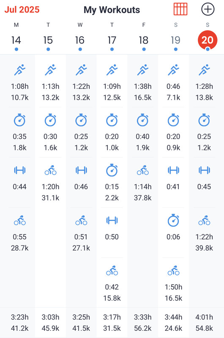Viewport: 224px width, 338px height.
Task: Open the Jul 2025 month selector
Action: 22,9
